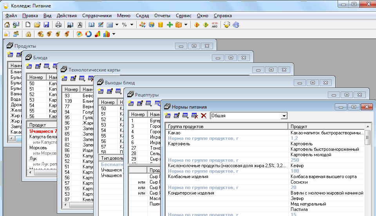
Task: Click the Продукт column header in Нормы питания
Action: click(x=326, y=127)
